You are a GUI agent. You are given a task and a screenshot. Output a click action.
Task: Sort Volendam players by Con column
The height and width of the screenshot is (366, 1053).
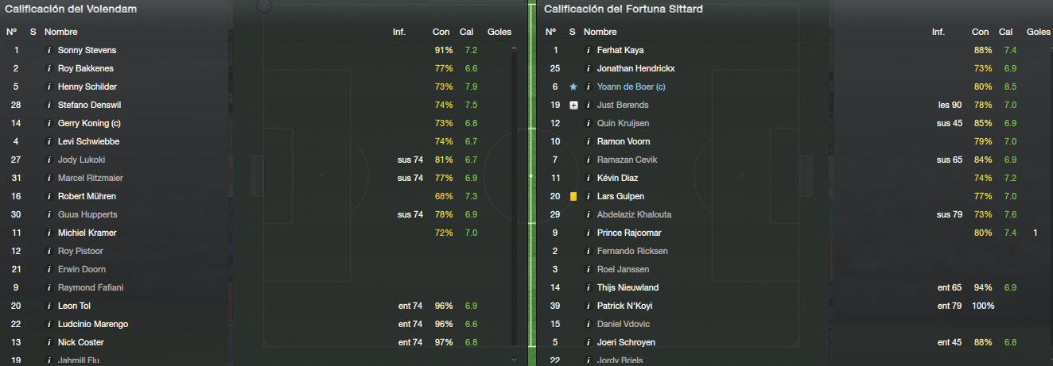441,33
